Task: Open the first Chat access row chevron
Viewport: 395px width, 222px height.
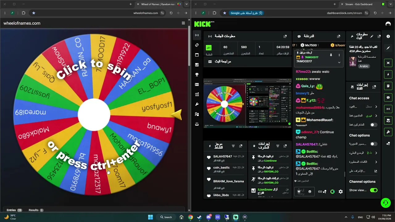Action: coord(376,107)
